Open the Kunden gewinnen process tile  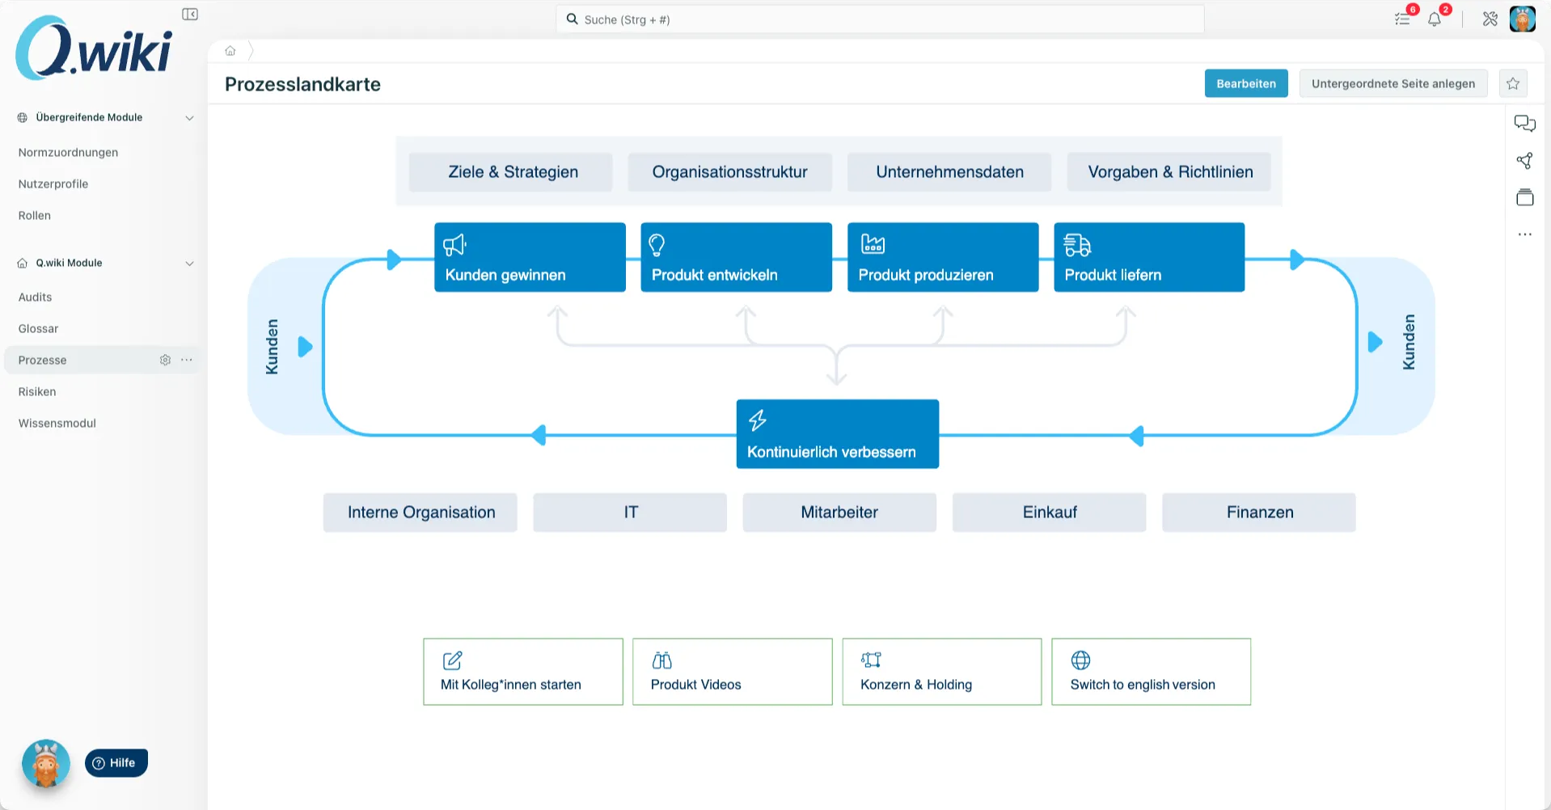coord(530,257)
